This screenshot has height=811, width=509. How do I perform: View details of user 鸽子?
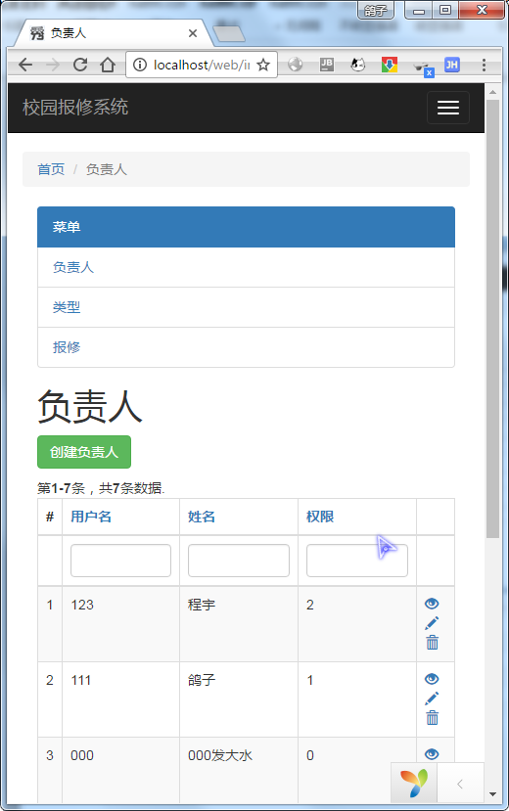432,679
